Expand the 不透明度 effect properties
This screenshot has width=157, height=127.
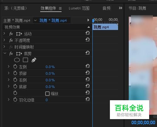coord(4,40)
